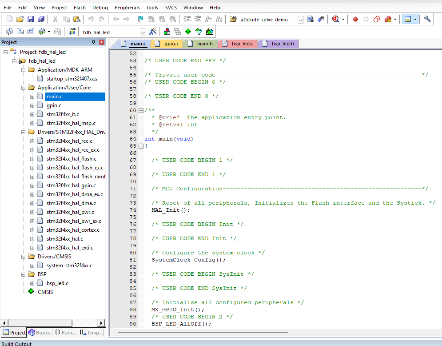Toggle the bookmark flag icon in toolbar

[140, 19]
